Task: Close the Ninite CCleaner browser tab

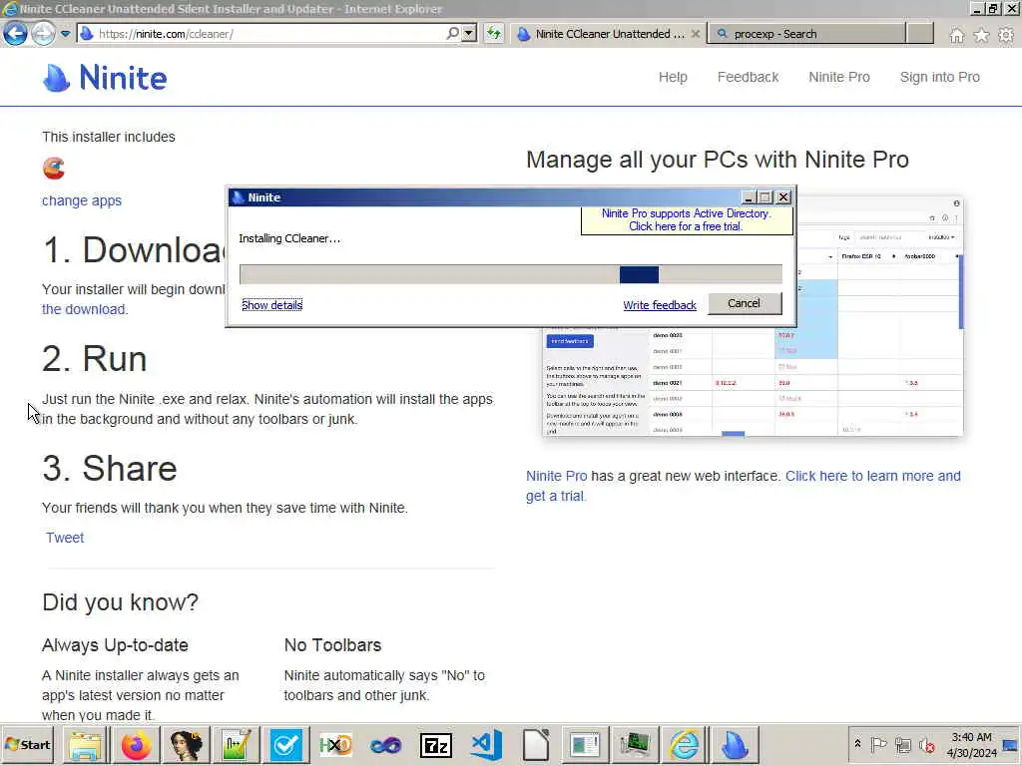Action: [x=696, y=34]
